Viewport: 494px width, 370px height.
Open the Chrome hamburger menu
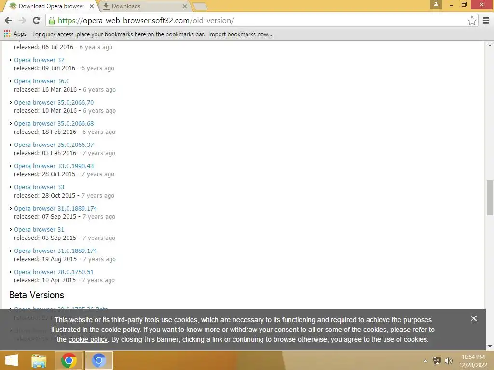tap(486, 20)
